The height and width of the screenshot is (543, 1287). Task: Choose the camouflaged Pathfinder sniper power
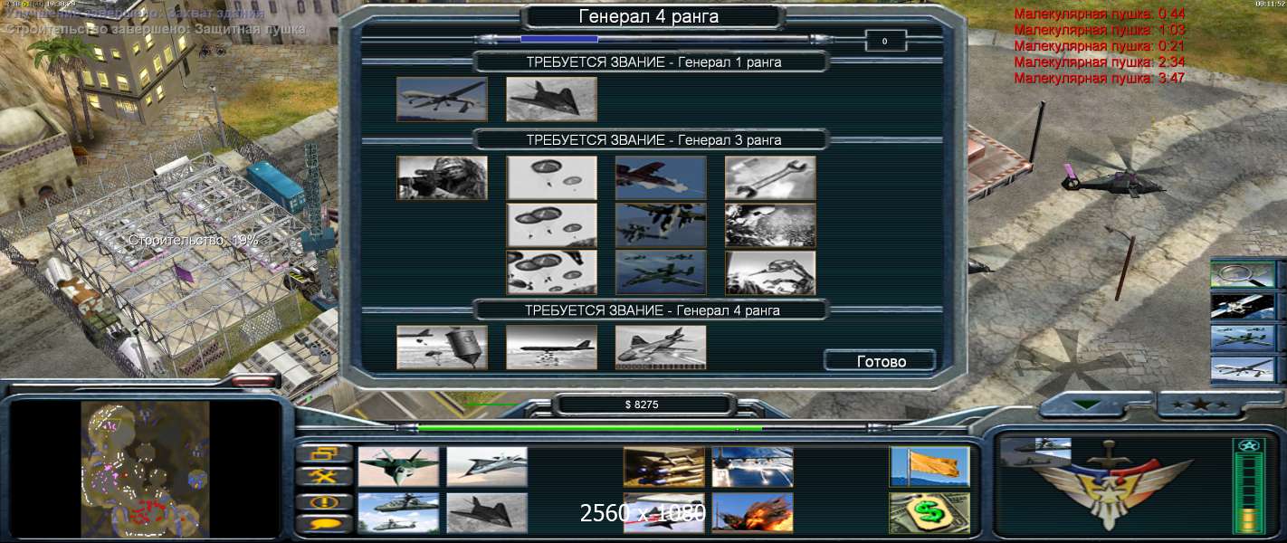442,177
